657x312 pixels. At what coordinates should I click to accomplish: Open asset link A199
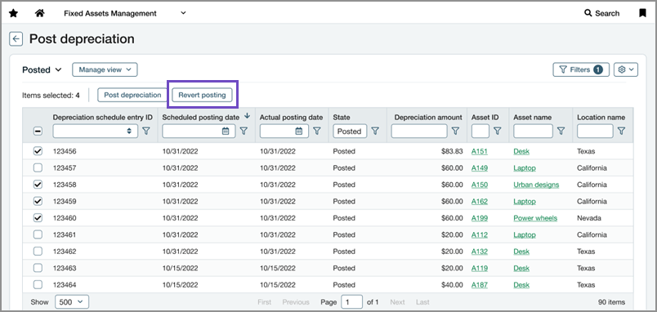point(480,218)
